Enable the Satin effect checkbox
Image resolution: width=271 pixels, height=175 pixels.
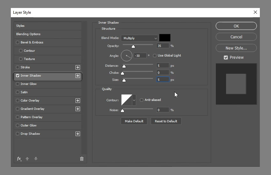click(18, 92)
